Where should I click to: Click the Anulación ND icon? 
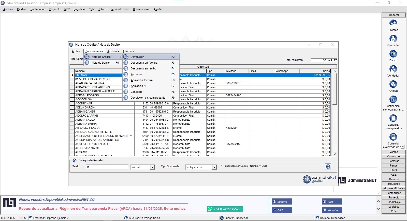click(126, 86)
